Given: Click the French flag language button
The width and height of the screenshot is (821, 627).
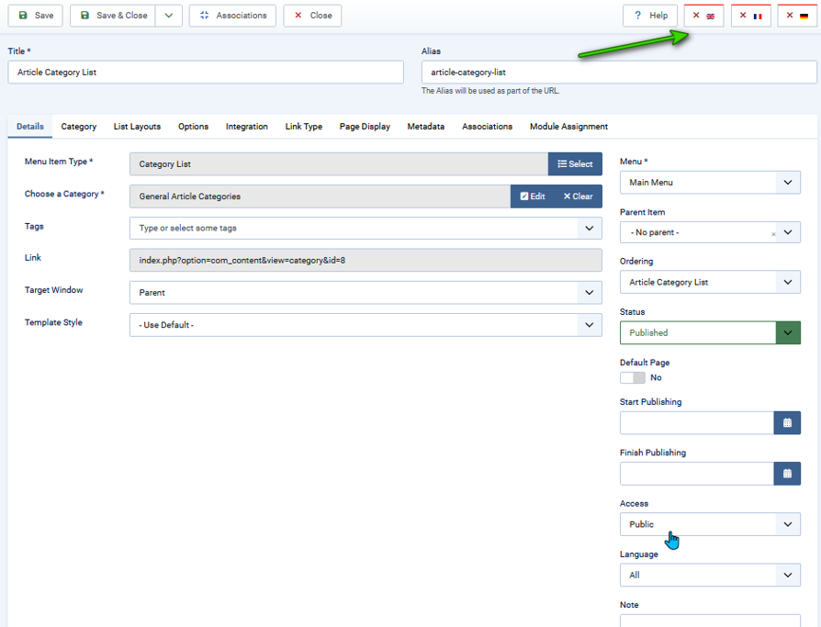Looking at the screenshot, I should coord(750,16).
